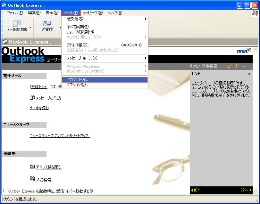Click the 送受信 toolbar icon

[x=47, y=24]
